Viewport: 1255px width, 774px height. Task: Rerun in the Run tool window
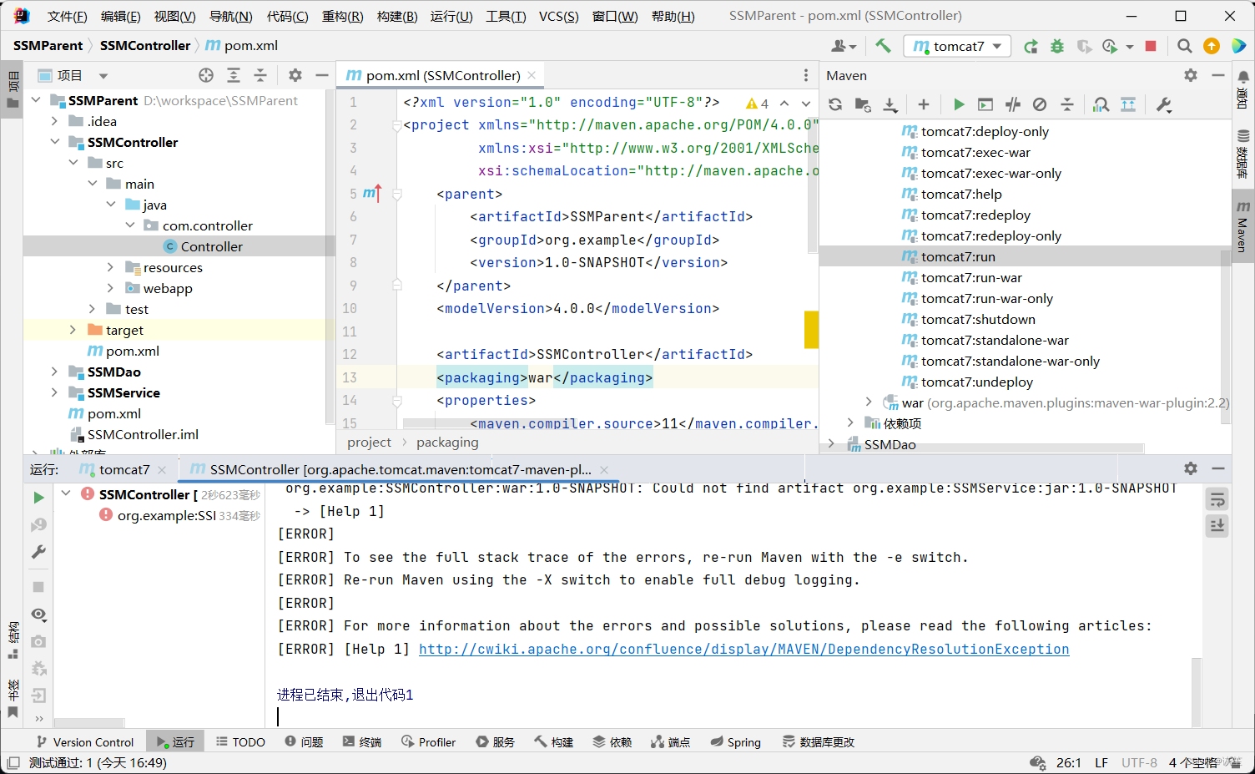tap(38, 498)
